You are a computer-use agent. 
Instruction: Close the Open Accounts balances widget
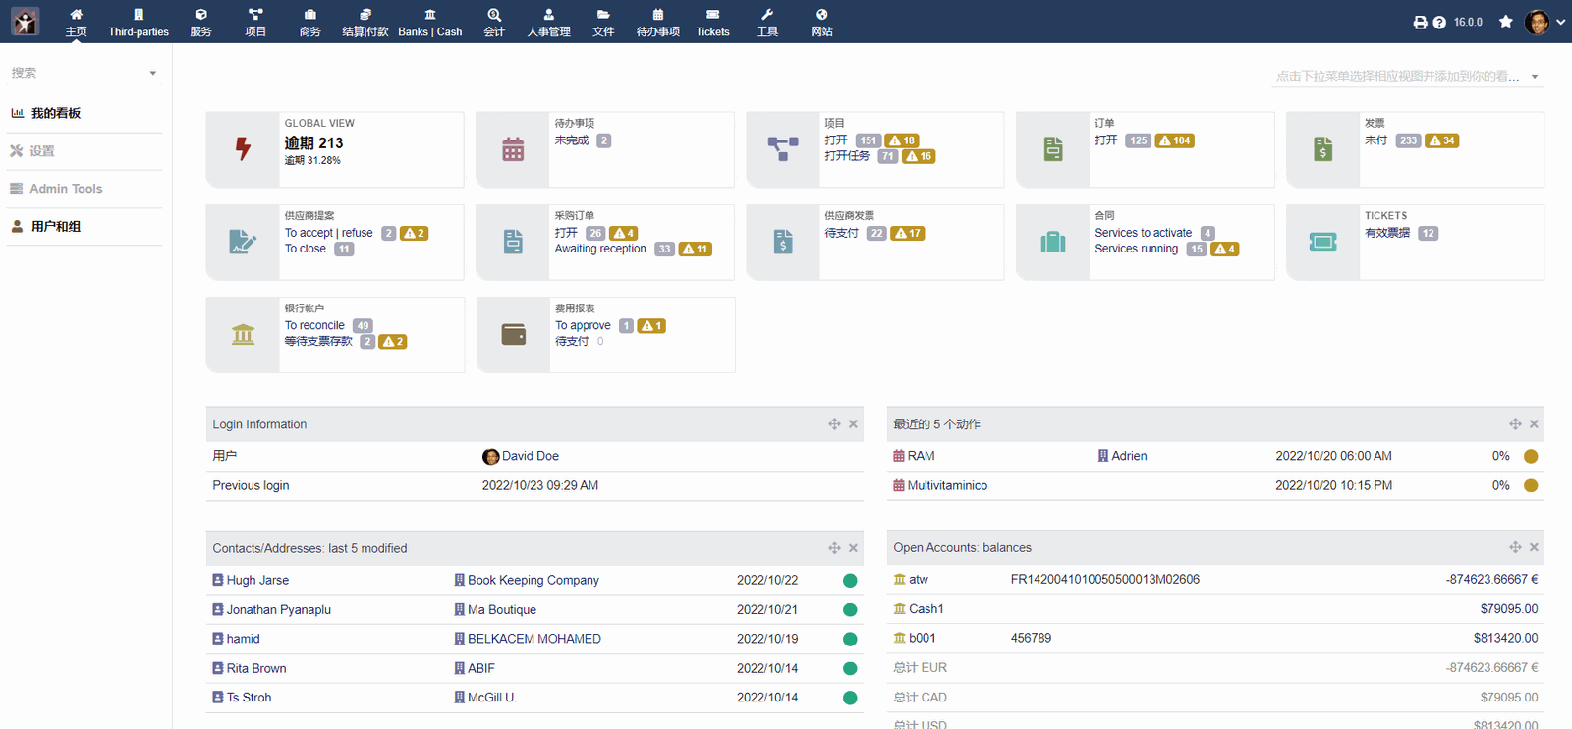pos(1534,547)
